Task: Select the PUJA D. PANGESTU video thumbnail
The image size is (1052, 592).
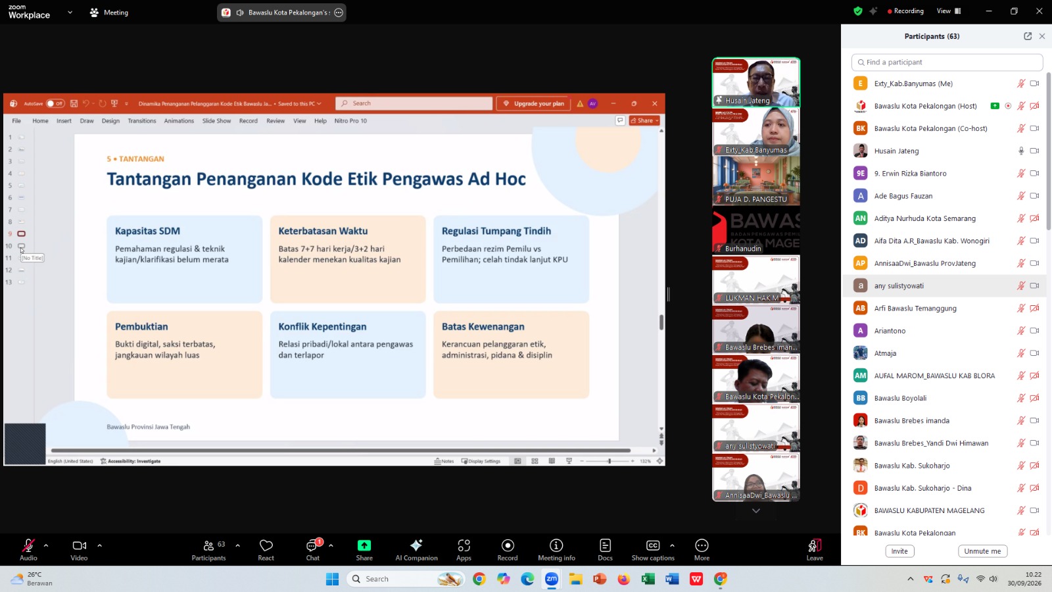Action: click(756, 181)
